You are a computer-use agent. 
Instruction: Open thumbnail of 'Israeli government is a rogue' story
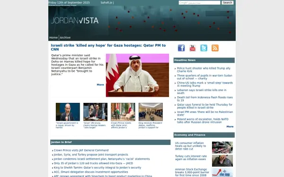tap(68, 112)
